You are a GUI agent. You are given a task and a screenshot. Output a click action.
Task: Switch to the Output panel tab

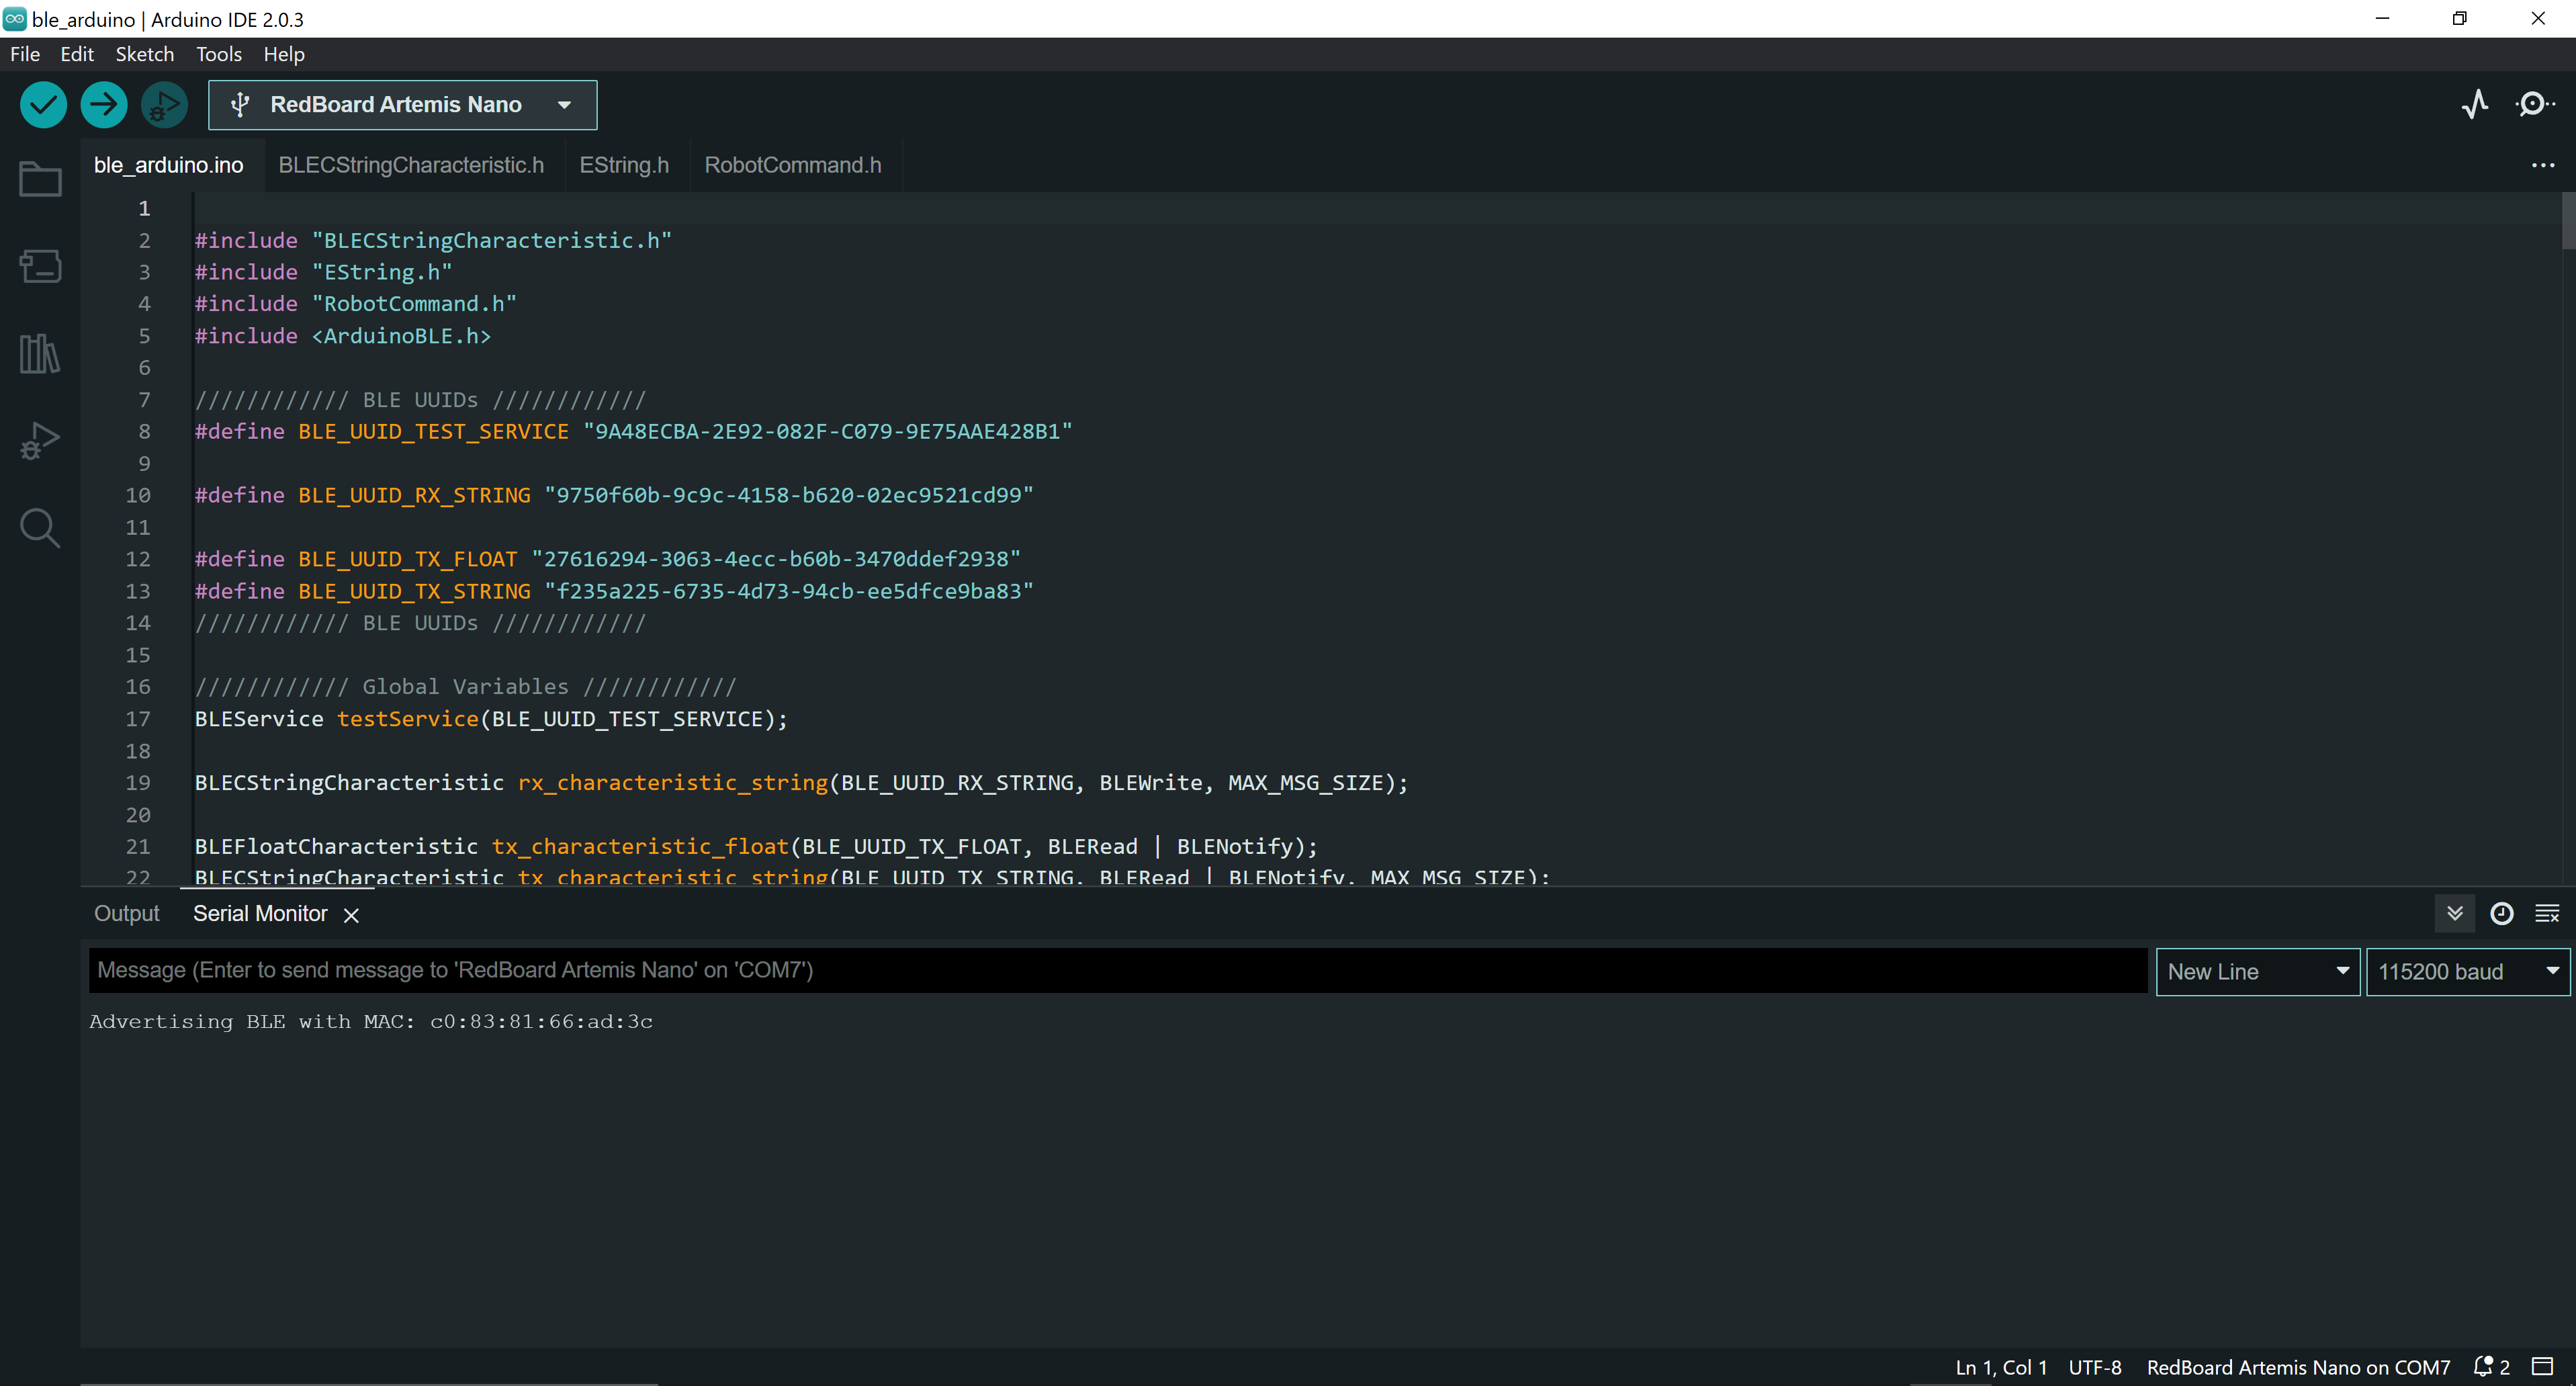tap(127, 913)
